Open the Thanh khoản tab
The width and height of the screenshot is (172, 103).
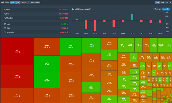(35, 2)
